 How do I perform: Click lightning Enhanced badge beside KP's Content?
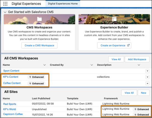coord(36,77)
